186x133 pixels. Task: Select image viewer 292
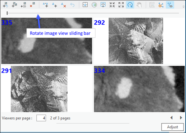pos(139,41)
